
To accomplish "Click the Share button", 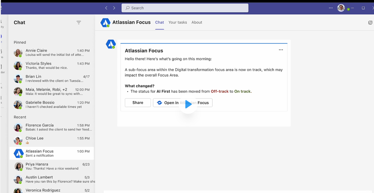I will [x=138, y=103].
